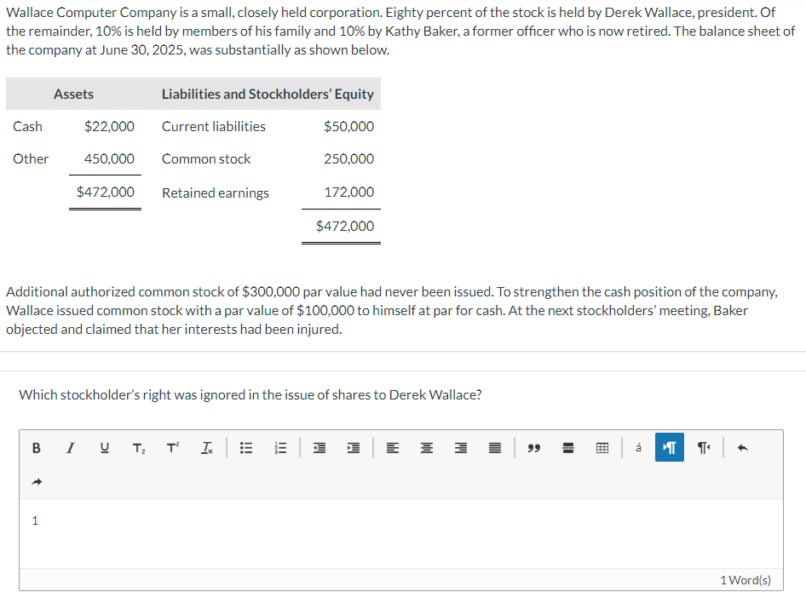Set left-to-right text direction
This screenshot has height=615, width=806.
coord(670,447)
